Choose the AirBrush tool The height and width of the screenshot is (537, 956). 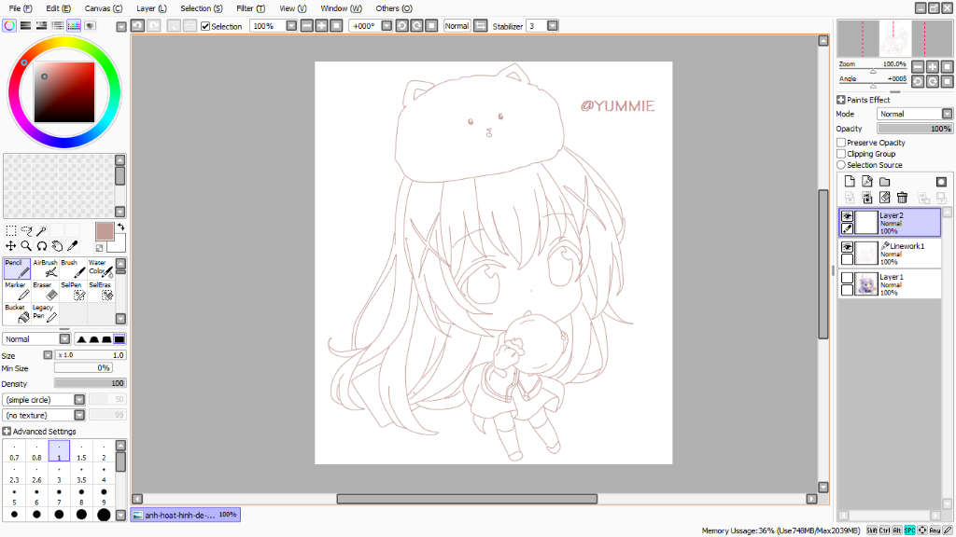pyautogui.click(x=45, y=268)
